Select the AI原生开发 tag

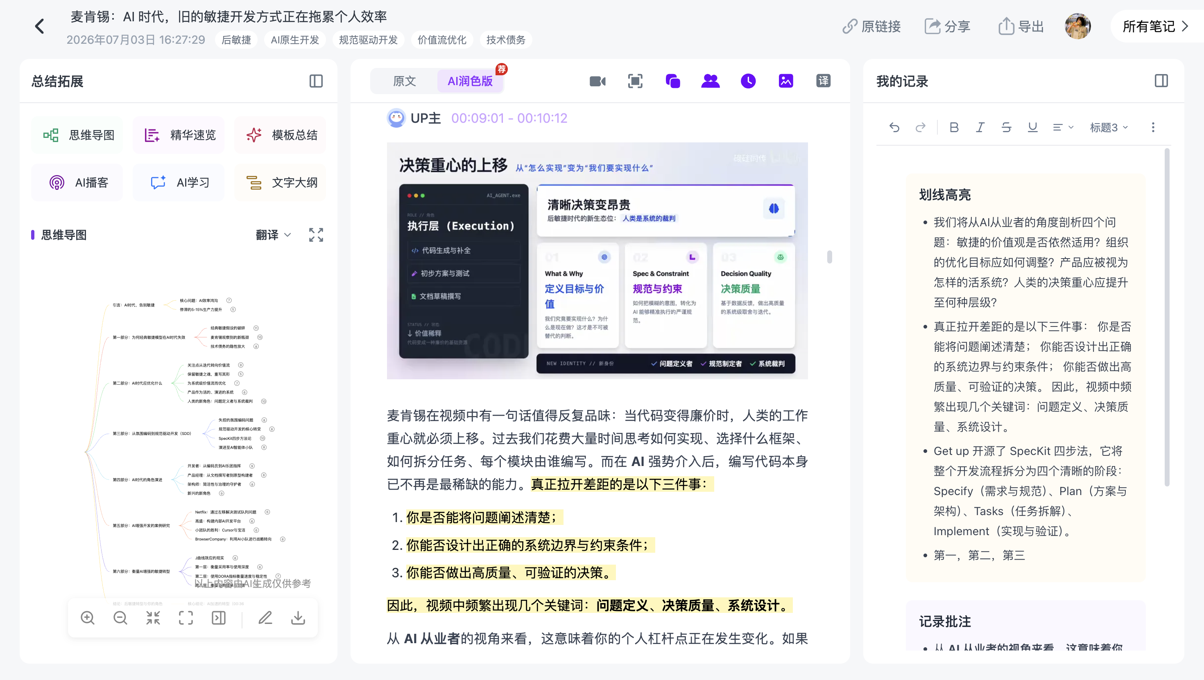(x=295, y=40)
